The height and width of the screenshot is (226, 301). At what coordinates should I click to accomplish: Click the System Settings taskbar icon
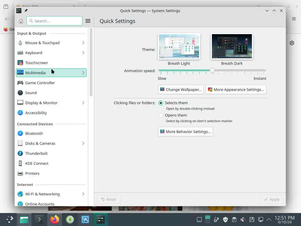tap(100, 220)
